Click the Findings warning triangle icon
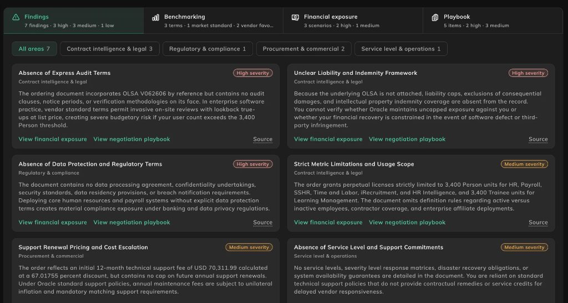 16,17
